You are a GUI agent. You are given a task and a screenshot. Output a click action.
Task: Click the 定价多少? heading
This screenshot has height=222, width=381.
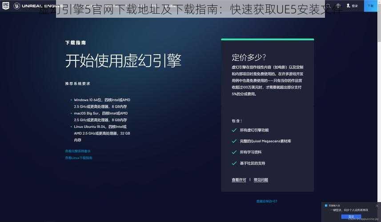tap(249, 57)
